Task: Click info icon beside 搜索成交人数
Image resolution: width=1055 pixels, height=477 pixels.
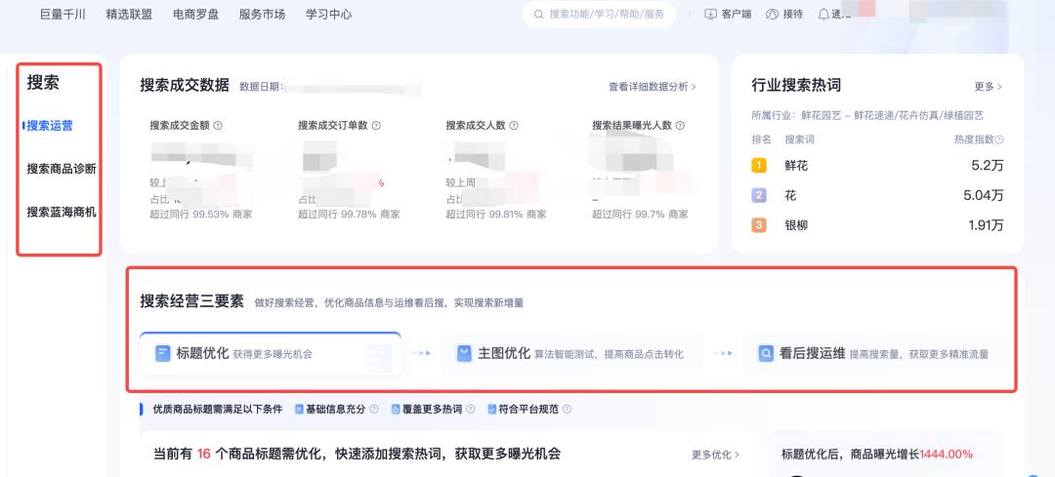Action: coord(514,126)
